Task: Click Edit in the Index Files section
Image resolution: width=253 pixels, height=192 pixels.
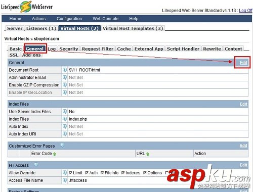Action: point(243,104)
